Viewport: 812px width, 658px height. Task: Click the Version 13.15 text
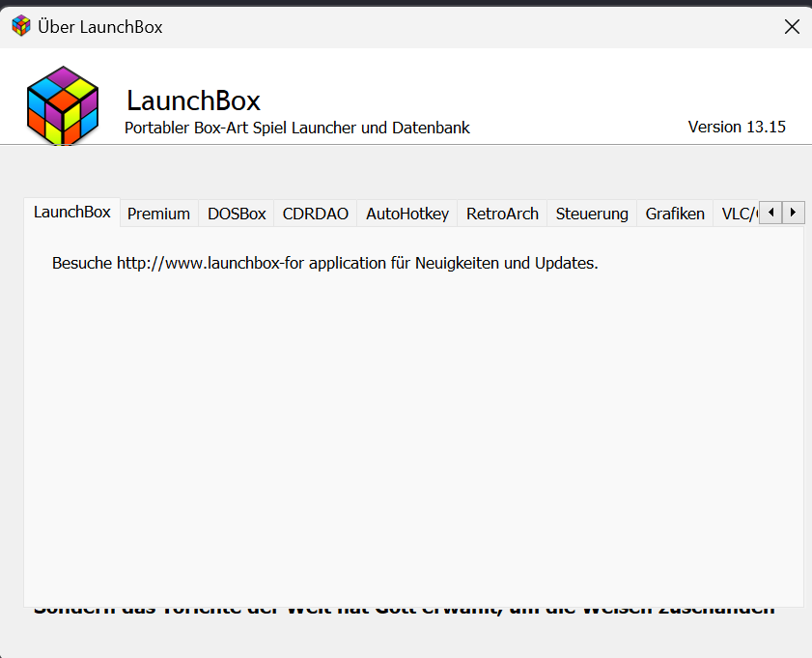coord(737,127)
